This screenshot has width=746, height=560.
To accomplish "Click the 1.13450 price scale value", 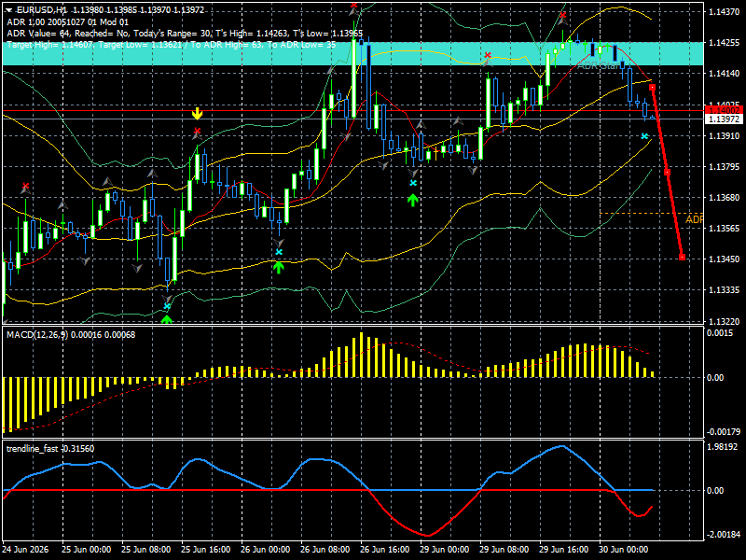I will (725, 259).
